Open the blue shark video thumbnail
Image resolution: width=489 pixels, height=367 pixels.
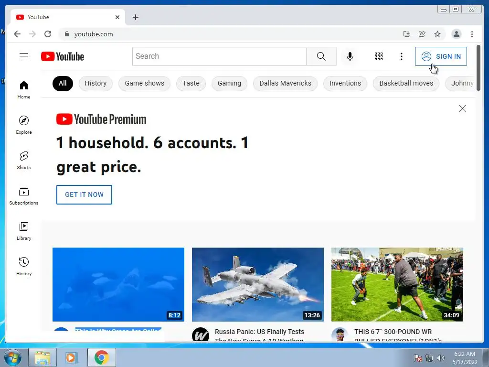tap(118, 284)
